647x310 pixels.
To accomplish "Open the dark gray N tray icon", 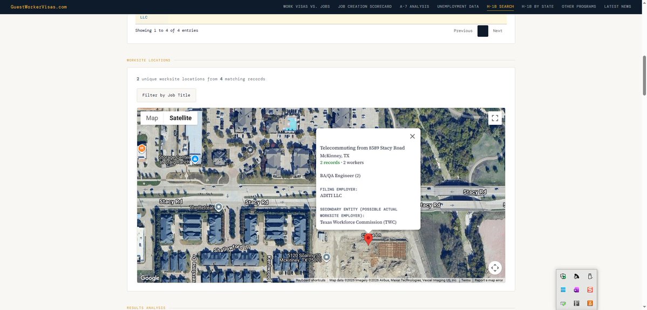I will pos(576,304).
